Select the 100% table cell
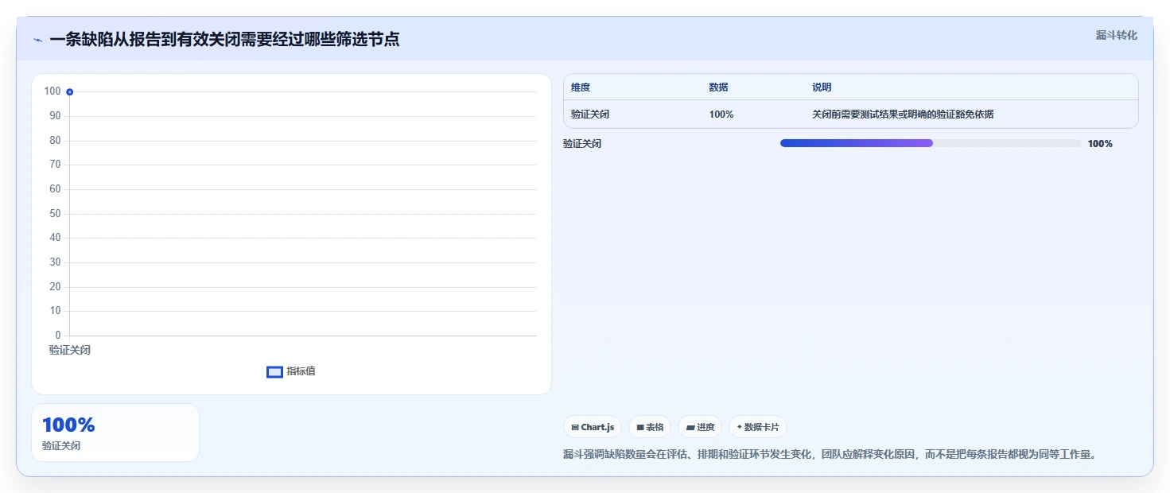 click(x=721, y=115)
